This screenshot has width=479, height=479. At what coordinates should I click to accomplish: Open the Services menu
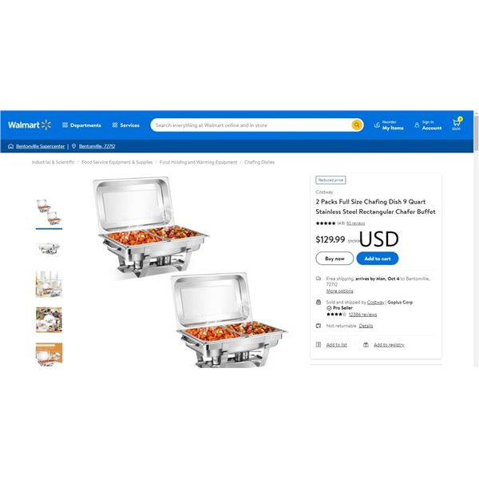coord(125,125)
